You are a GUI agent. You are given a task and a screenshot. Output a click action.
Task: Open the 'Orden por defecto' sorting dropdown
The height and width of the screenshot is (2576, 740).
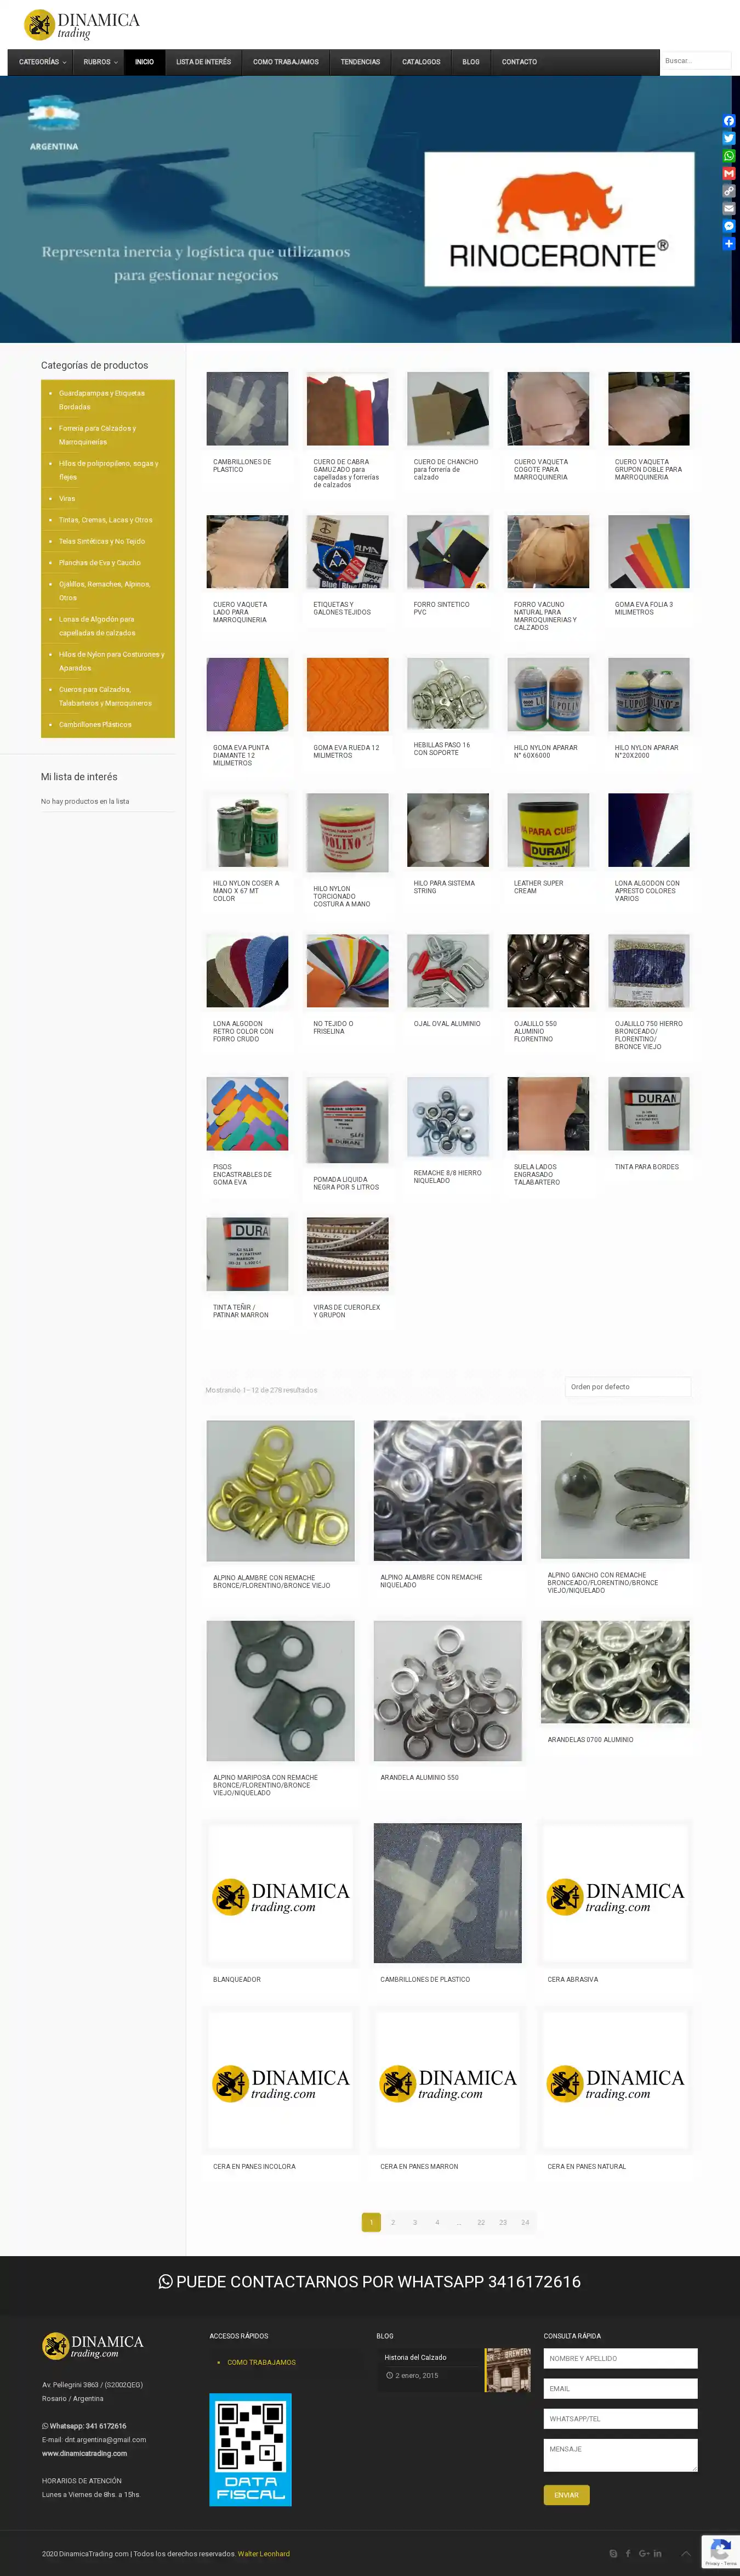[x=627, y=1387]
